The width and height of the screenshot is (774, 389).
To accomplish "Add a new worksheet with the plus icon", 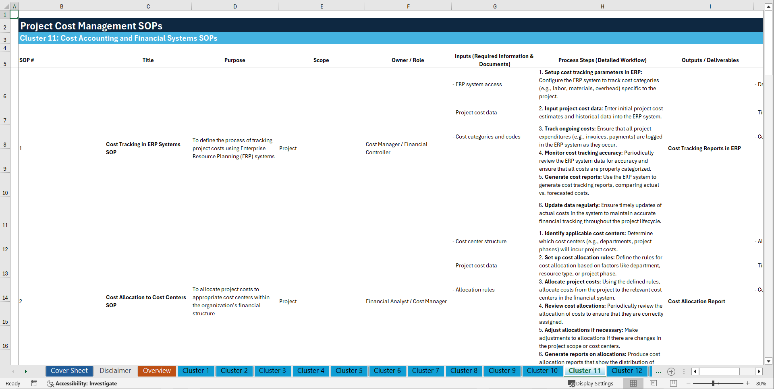I will 671,371.
